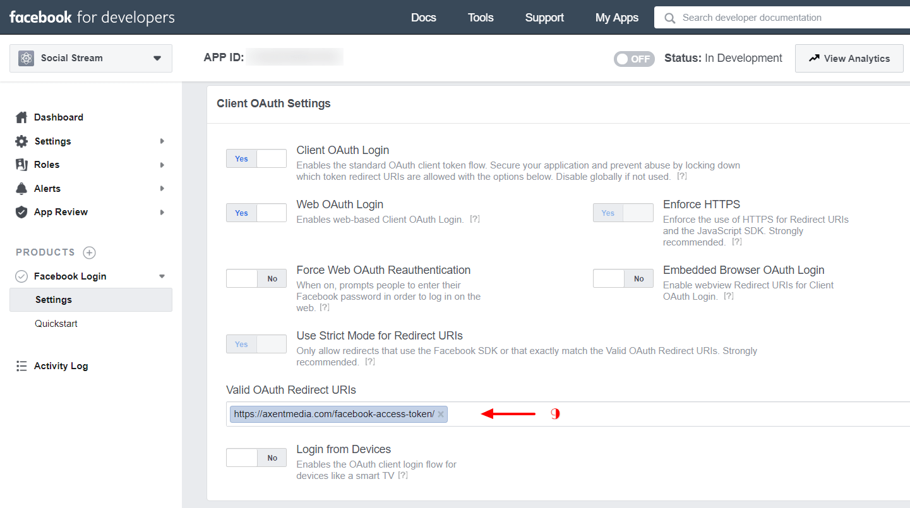Select Quickstart under Facebook Login

click(x=56, y=324)
